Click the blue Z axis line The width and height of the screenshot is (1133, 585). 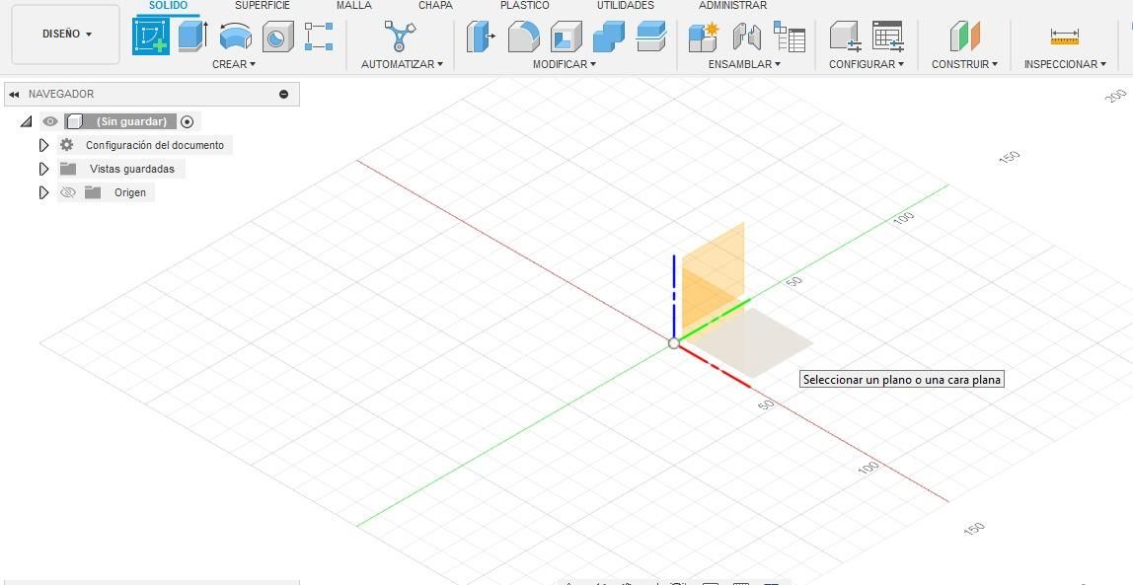674,296
